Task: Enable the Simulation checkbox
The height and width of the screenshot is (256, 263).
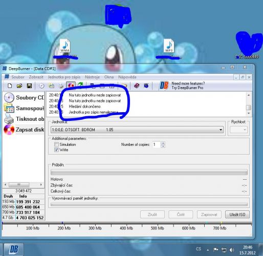Action: [x=56, y=144]
